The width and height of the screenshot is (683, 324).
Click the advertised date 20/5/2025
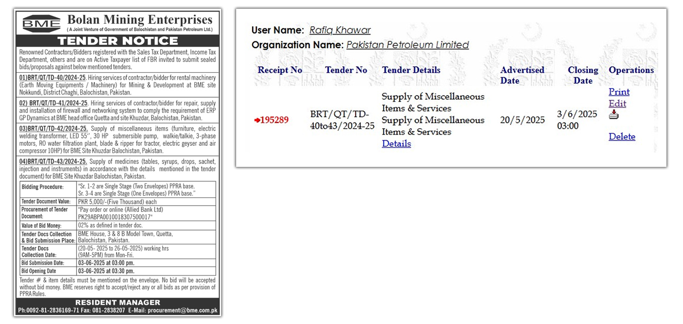(522, 120)
